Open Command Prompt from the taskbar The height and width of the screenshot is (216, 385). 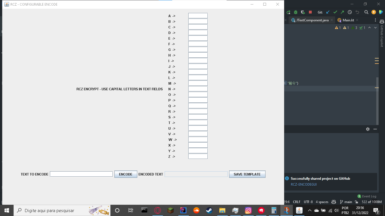145,210
